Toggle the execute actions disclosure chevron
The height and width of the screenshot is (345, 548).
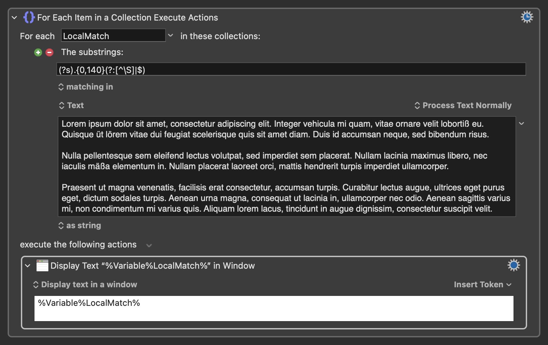tap(149, 245)
